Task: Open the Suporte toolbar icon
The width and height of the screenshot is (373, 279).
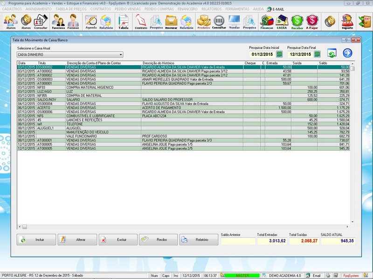Action: pyautogui.click(x=346, y=21)
